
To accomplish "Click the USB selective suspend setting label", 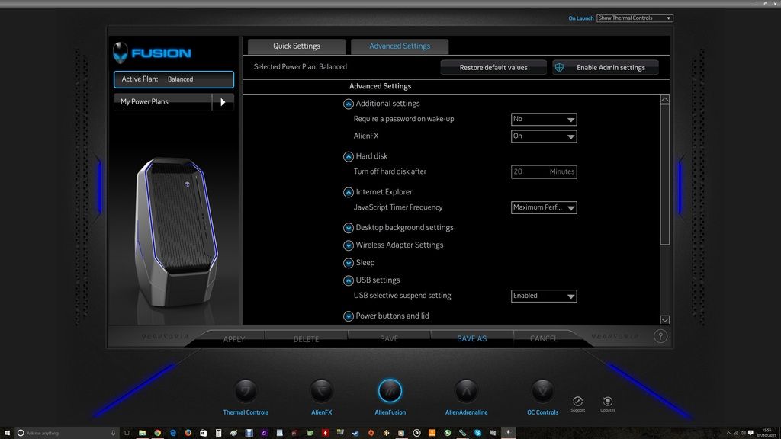I will point(403,296).
